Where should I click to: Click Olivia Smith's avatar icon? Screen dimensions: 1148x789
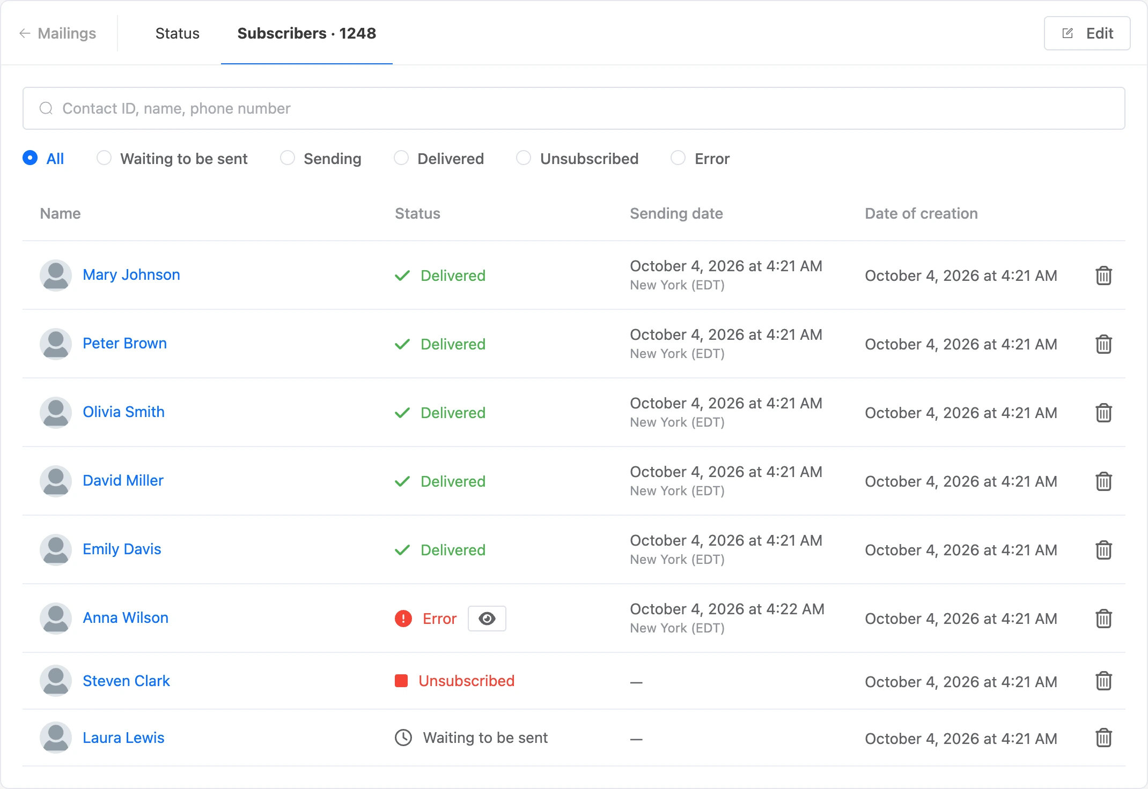coord(56,413)
